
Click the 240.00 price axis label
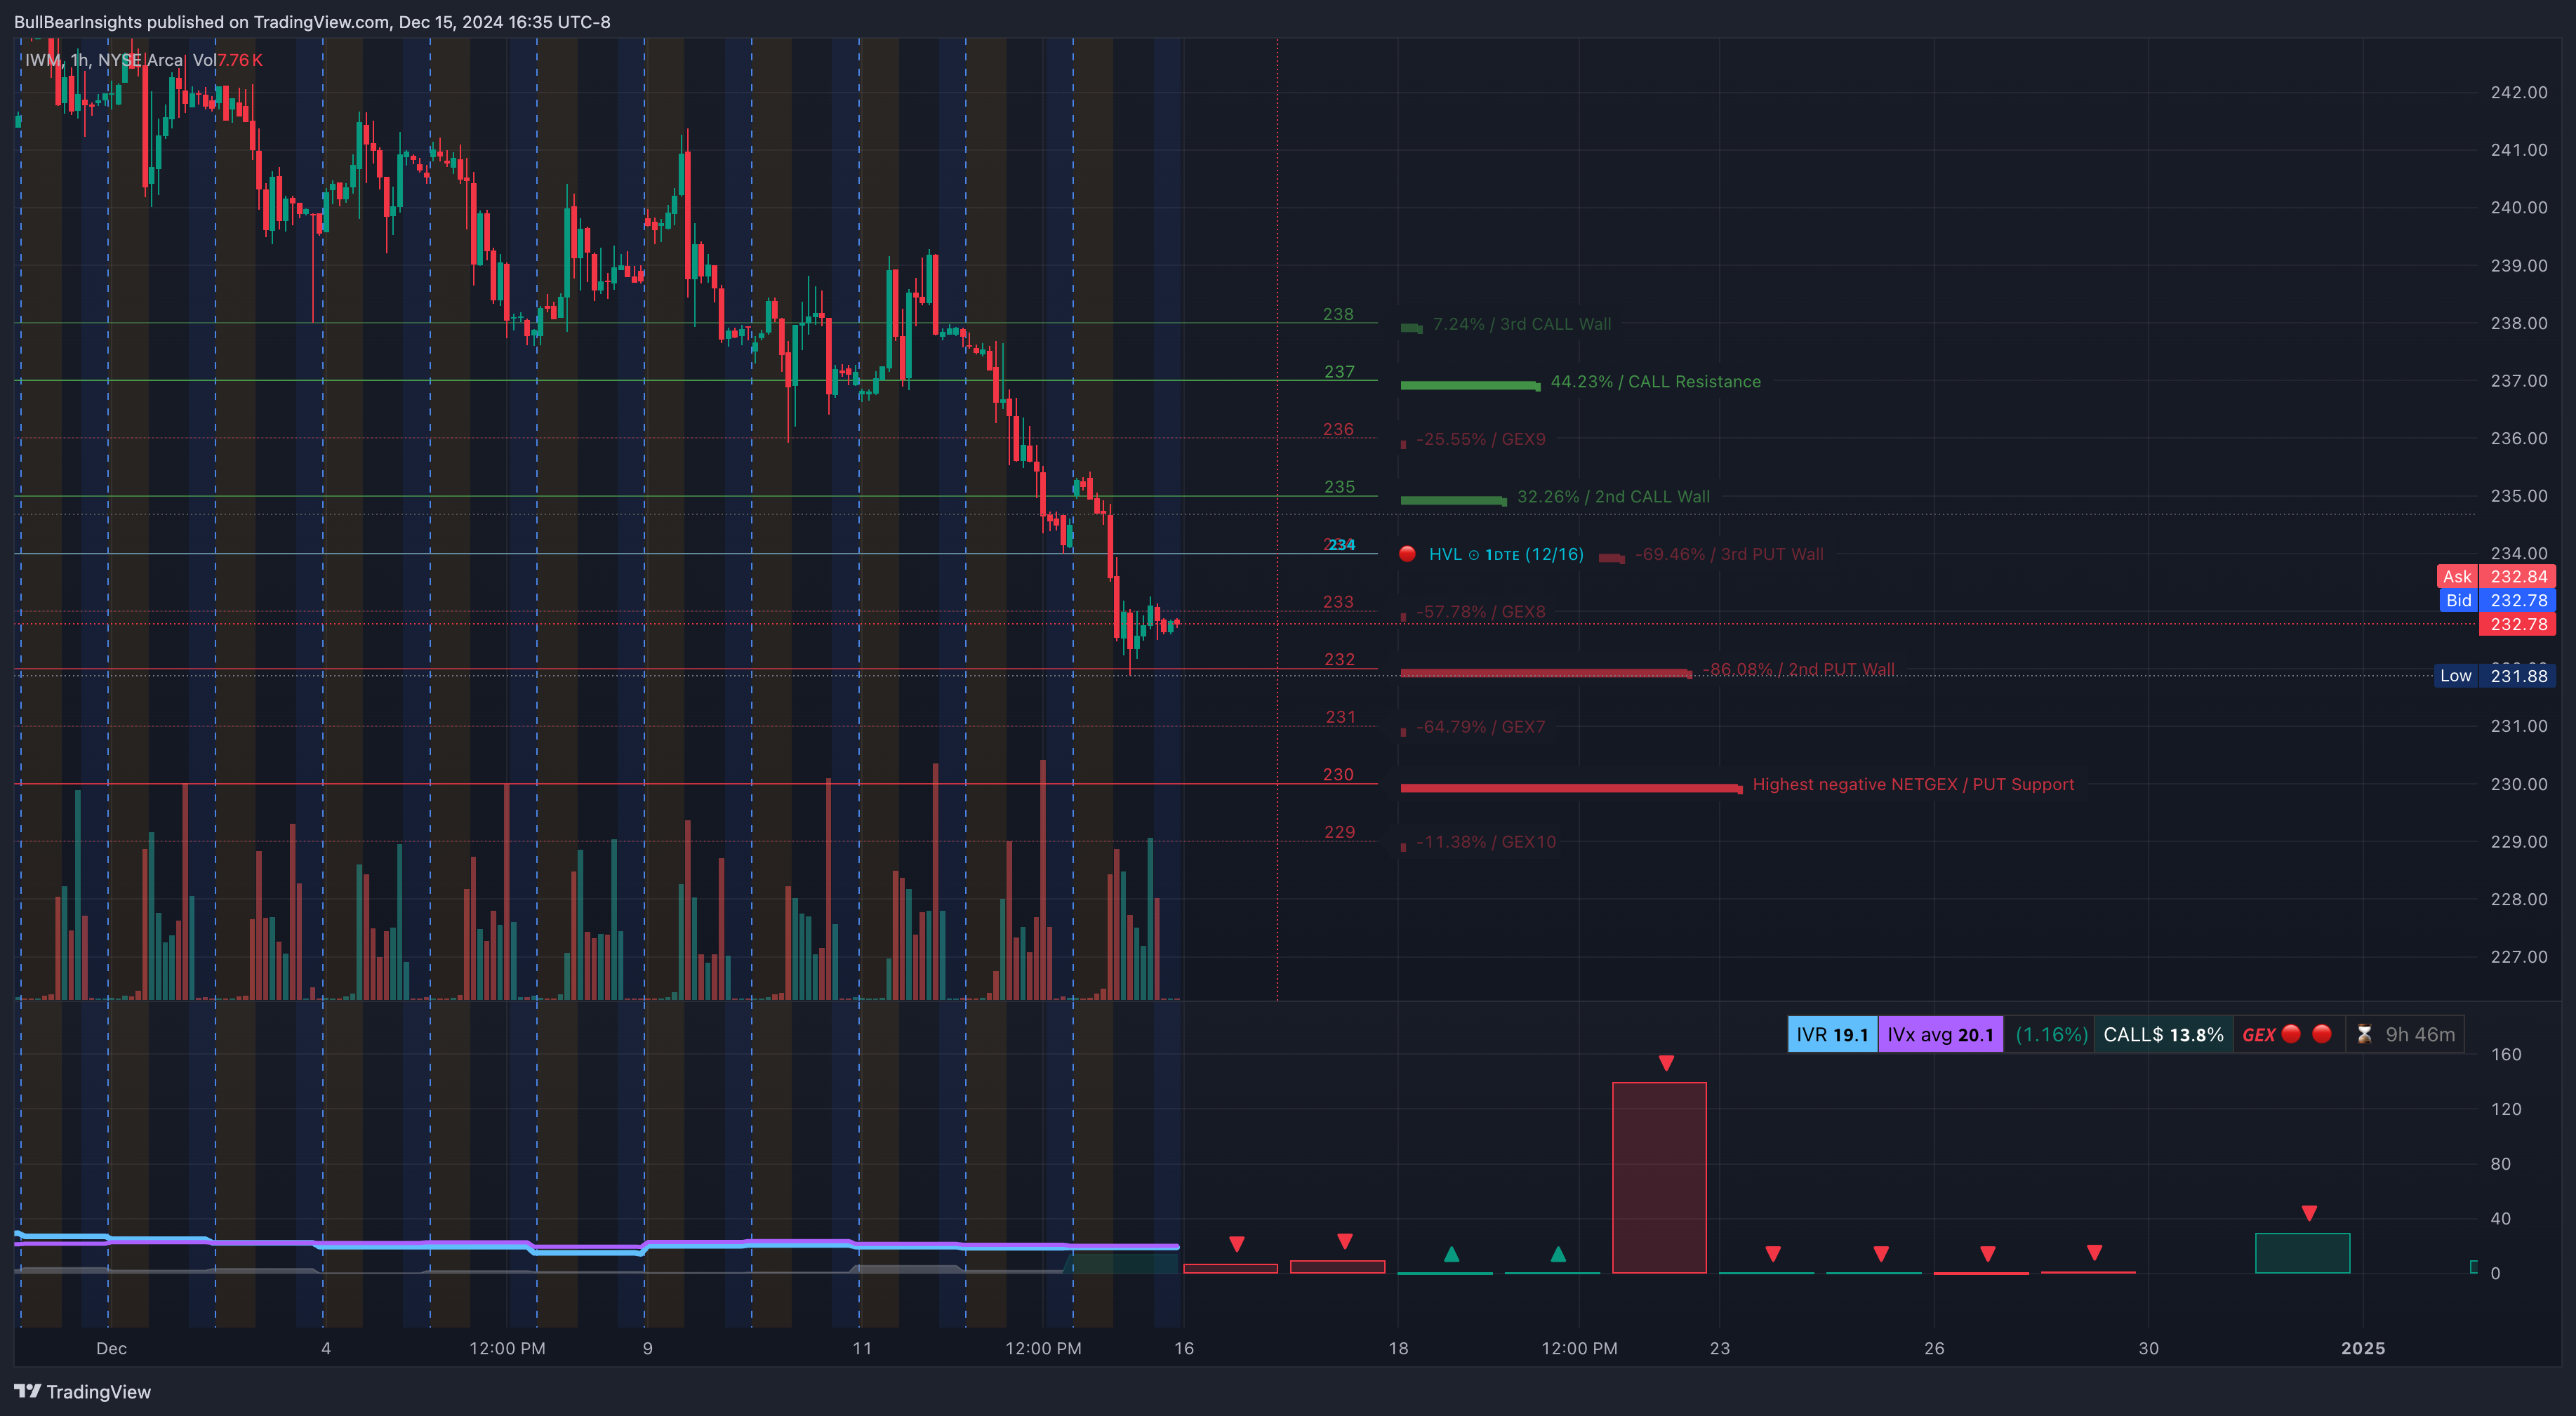pyautogui.click(x=2518, y=207)
